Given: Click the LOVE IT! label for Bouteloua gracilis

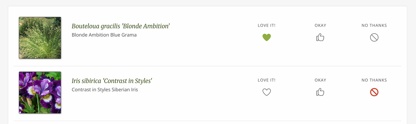Looking at the screenshot, I should [267, 25].
